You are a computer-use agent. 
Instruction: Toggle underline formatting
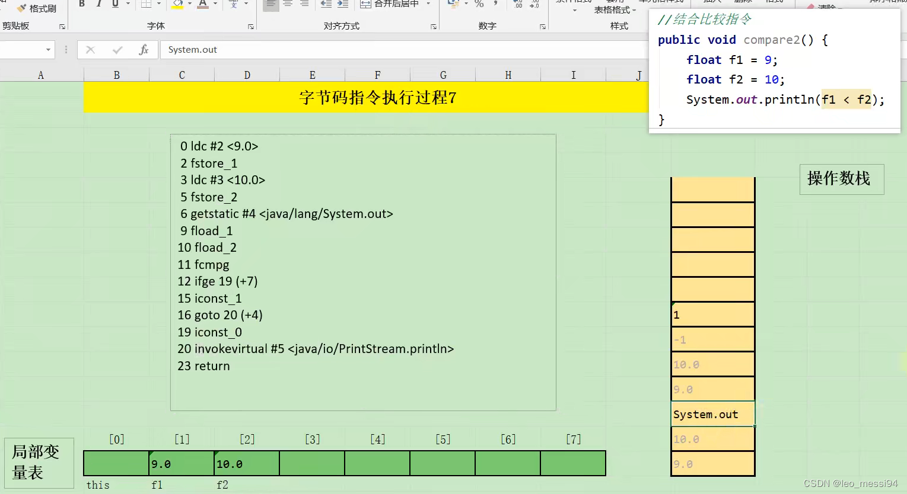point(115,4)
